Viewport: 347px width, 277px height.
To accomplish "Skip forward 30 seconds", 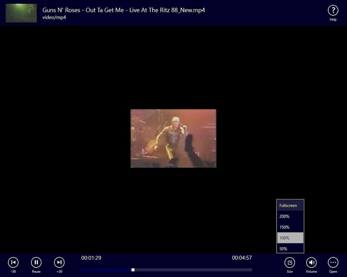I will [x=59, y=262].
